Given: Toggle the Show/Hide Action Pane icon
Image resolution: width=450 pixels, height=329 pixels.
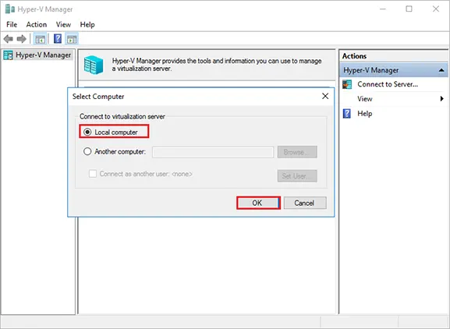Looking at the screenshot, I should 72,39.
